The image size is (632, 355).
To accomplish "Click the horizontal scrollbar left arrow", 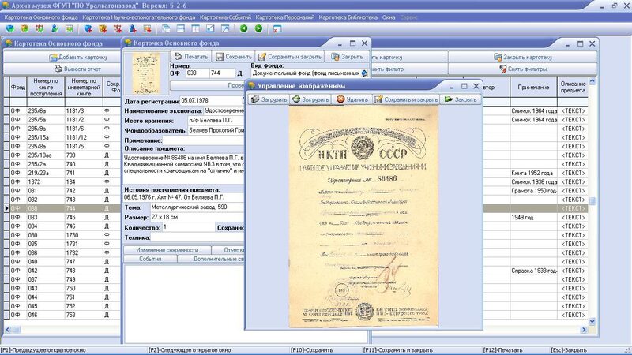I will pos(8,330).
